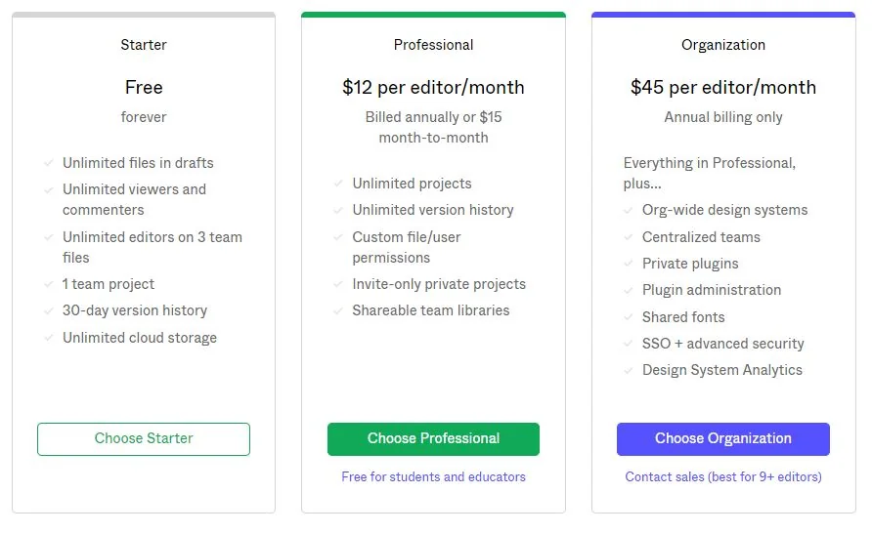
Task: Click the Choose Starter button
Action: [144, 439]
